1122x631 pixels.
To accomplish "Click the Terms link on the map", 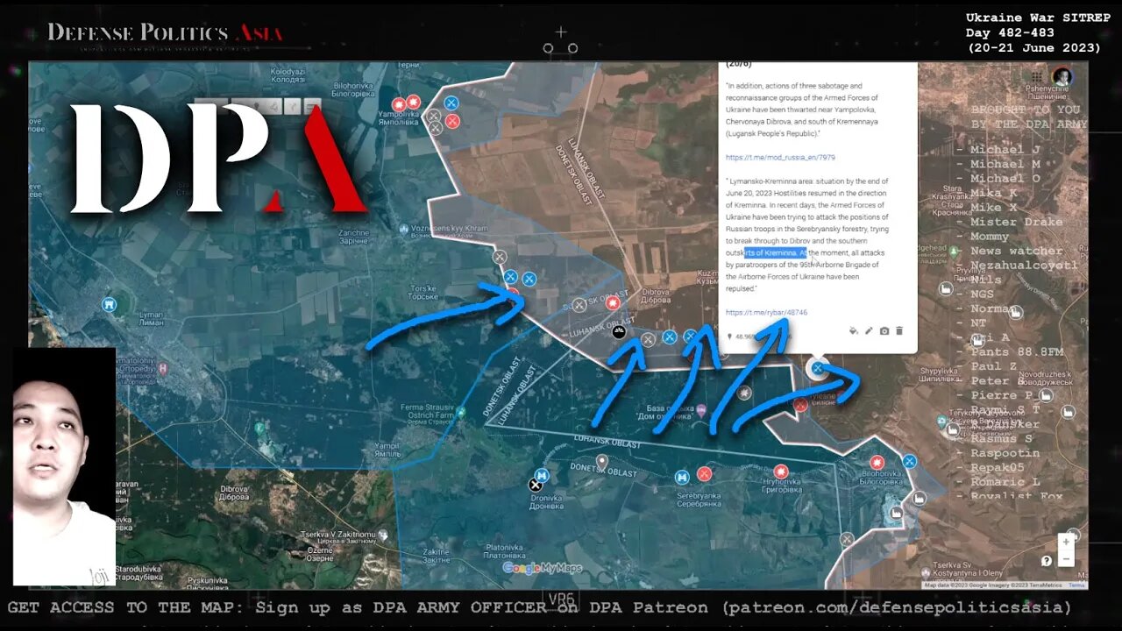I will (x=1076, y=585).
